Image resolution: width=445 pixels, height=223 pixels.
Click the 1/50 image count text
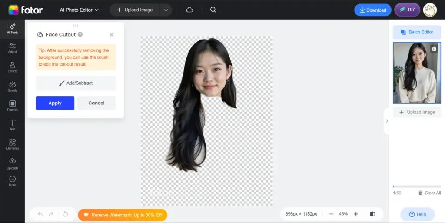(397, 193)
